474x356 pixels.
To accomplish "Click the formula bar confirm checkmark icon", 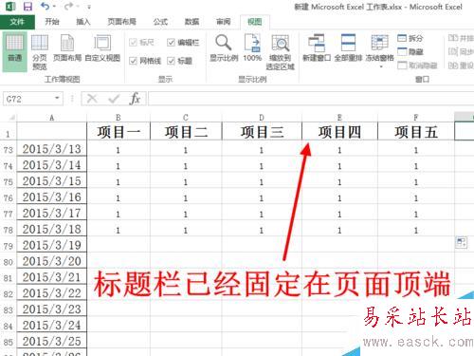I will pos(114,99).
